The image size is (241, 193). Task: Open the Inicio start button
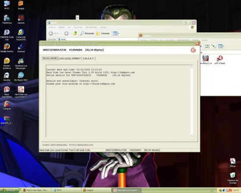tap(10, 190)
